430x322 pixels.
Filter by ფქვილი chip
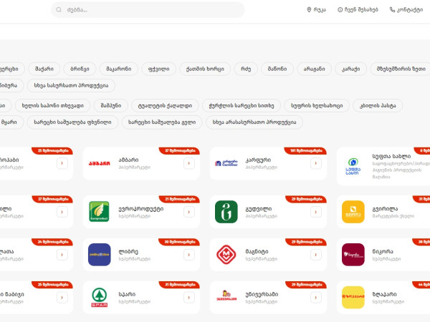click(x=159, y=69)
